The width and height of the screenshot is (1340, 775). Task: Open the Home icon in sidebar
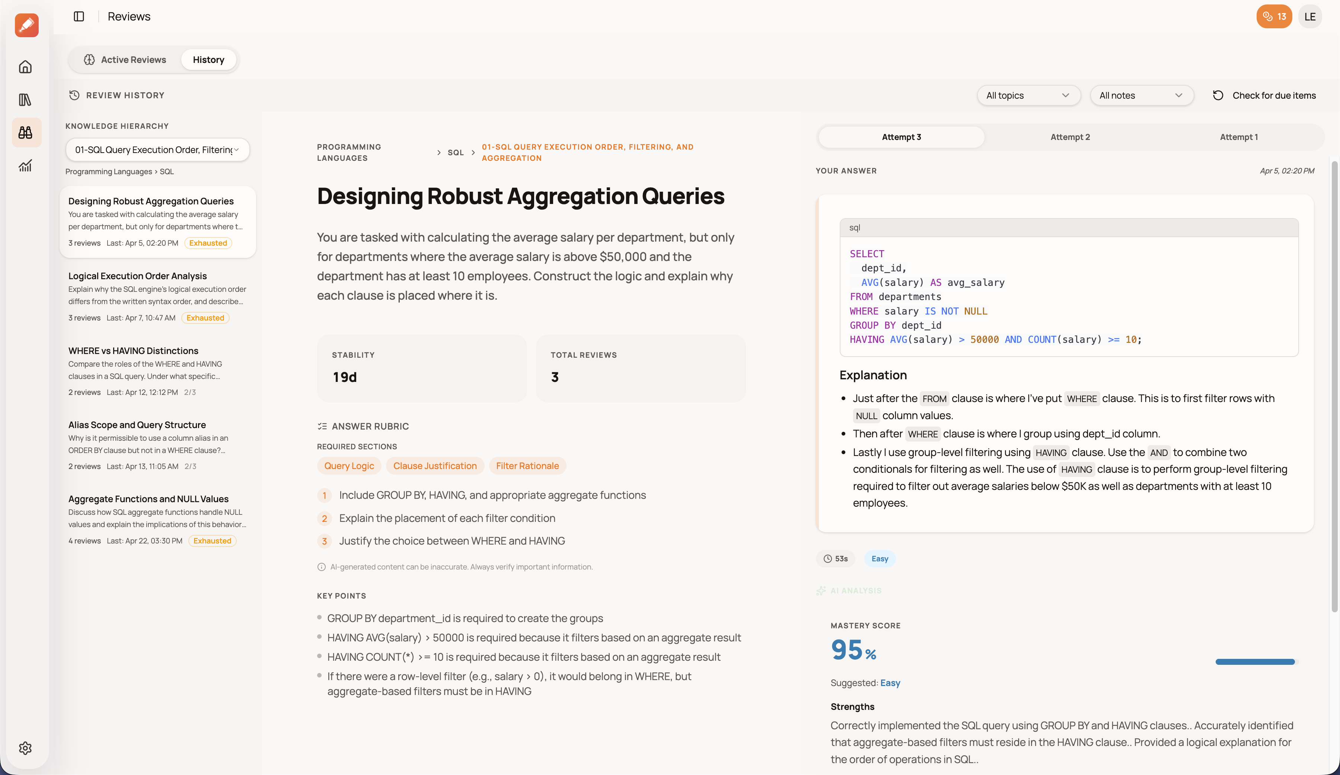pyautogui.click(x=25, y=67)
